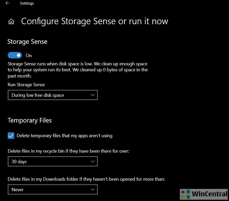Uncheck the delete temporary files checkbox

click(11, 136)
